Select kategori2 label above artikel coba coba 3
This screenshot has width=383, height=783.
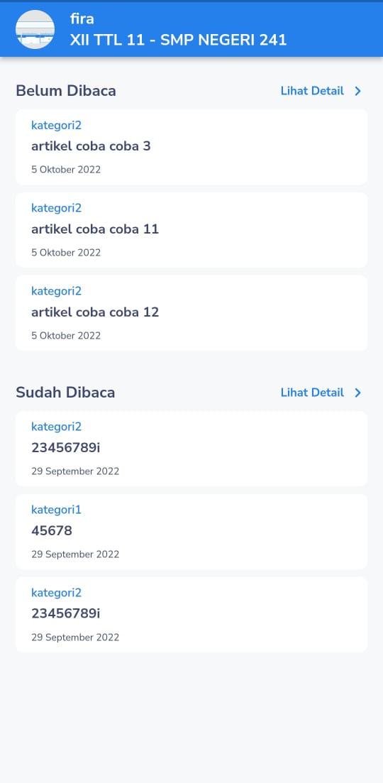pyautogui.click(x=56, y=126)
